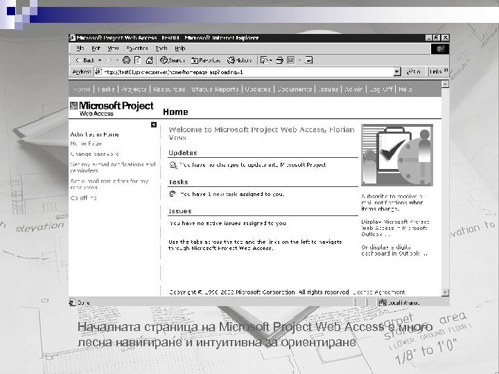Click the scrollbar down arrow
Screen dimensions: 499x374
click(445, 292)
